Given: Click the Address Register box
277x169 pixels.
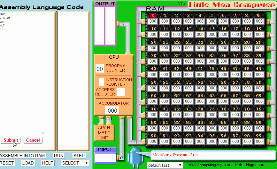Looking at the screenshot, I should click(x=121, y=92).
